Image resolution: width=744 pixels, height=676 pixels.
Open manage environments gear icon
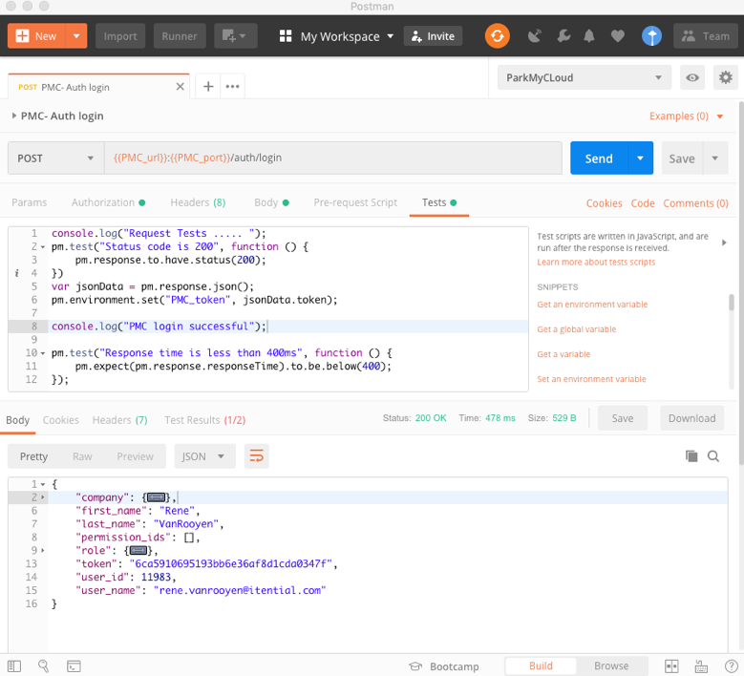click(x=726, y=77)
